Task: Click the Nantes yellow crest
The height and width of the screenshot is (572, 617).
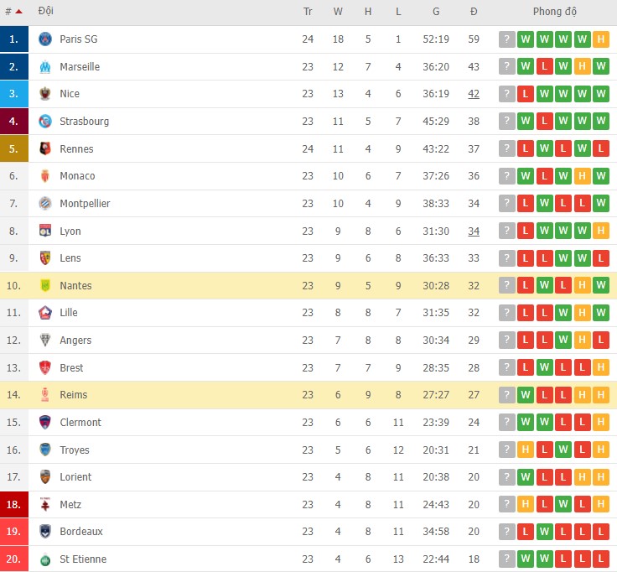Action: pos(45,286)
